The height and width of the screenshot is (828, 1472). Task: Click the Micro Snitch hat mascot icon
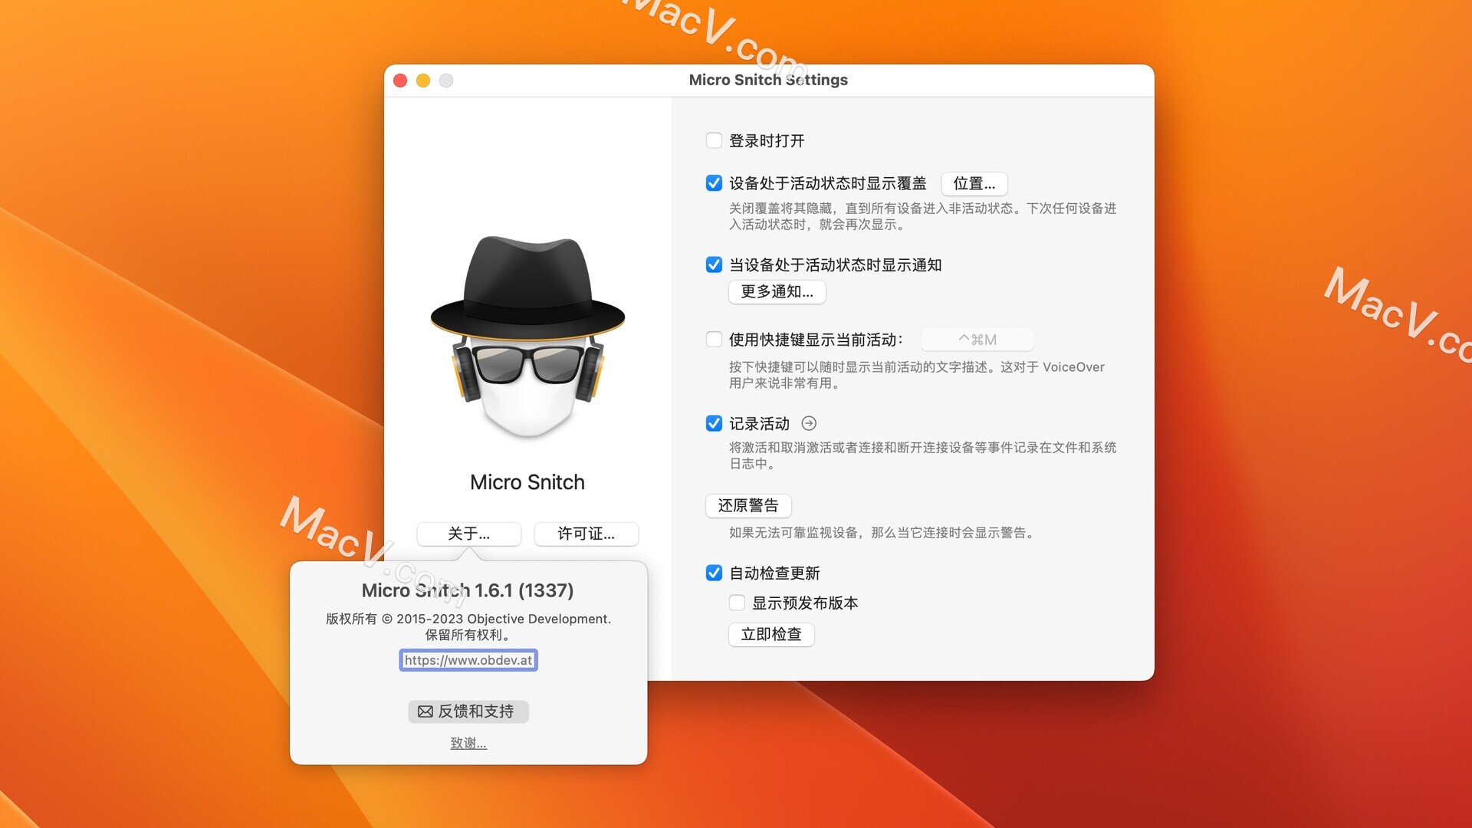point(527,337)
